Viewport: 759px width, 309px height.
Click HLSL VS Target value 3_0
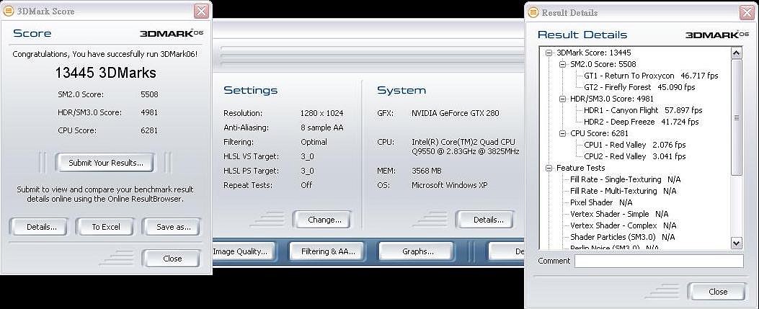pyautogui.click(x=307, y=156)
